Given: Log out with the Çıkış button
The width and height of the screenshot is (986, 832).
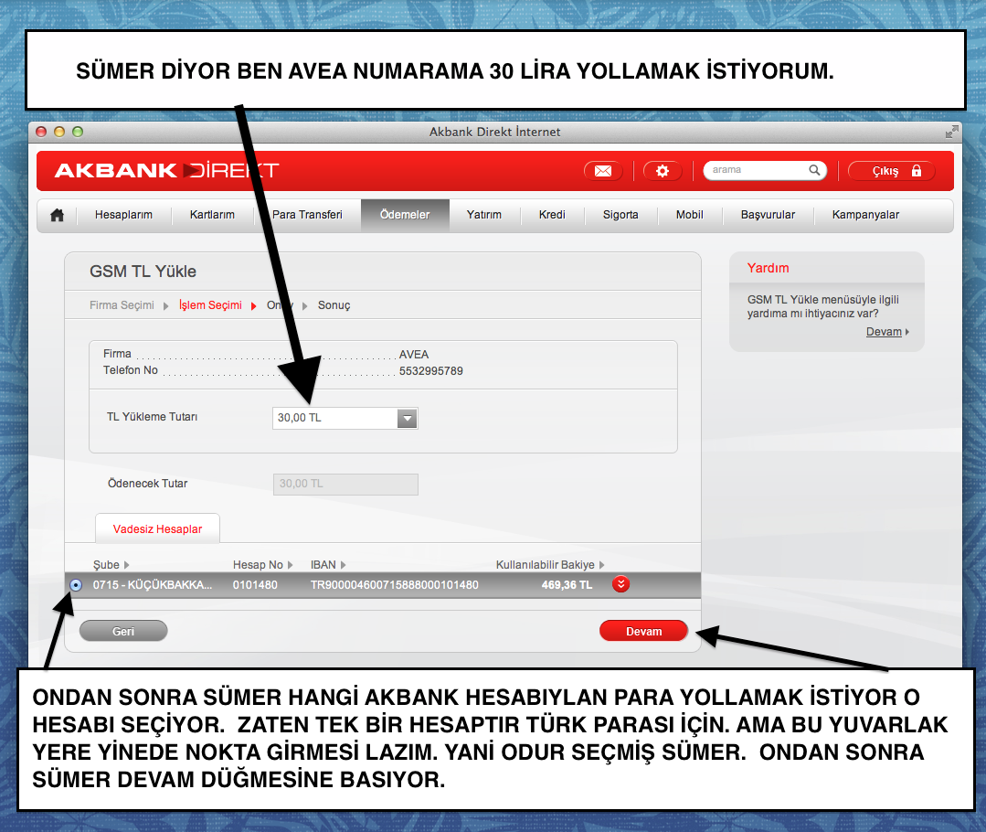Looking at the screenshot, I should [x=891, y=171].
